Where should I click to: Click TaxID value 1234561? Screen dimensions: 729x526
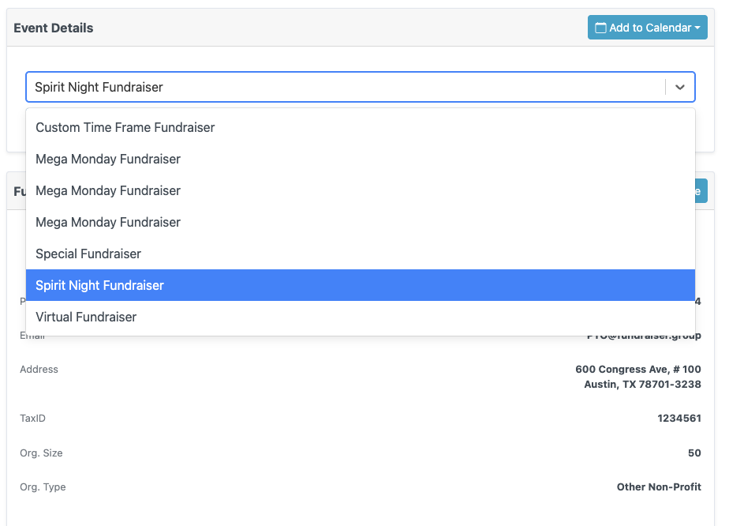[679, 419]
